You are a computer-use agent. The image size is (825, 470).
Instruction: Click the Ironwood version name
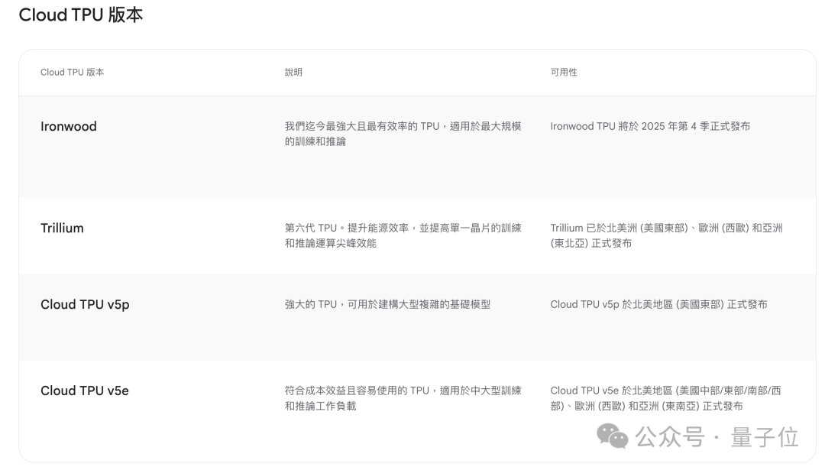coord(69,127)
